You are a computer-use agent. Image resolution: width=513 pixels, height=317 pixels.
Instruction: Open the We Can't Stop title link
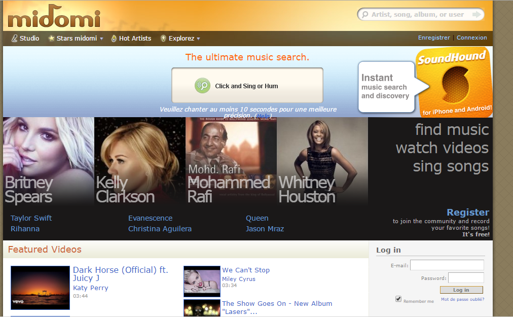tap(246, 270)
